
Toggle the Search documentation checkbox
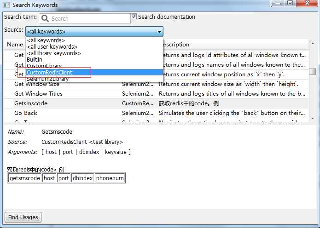pyautogui.click(x=134, y=17)
